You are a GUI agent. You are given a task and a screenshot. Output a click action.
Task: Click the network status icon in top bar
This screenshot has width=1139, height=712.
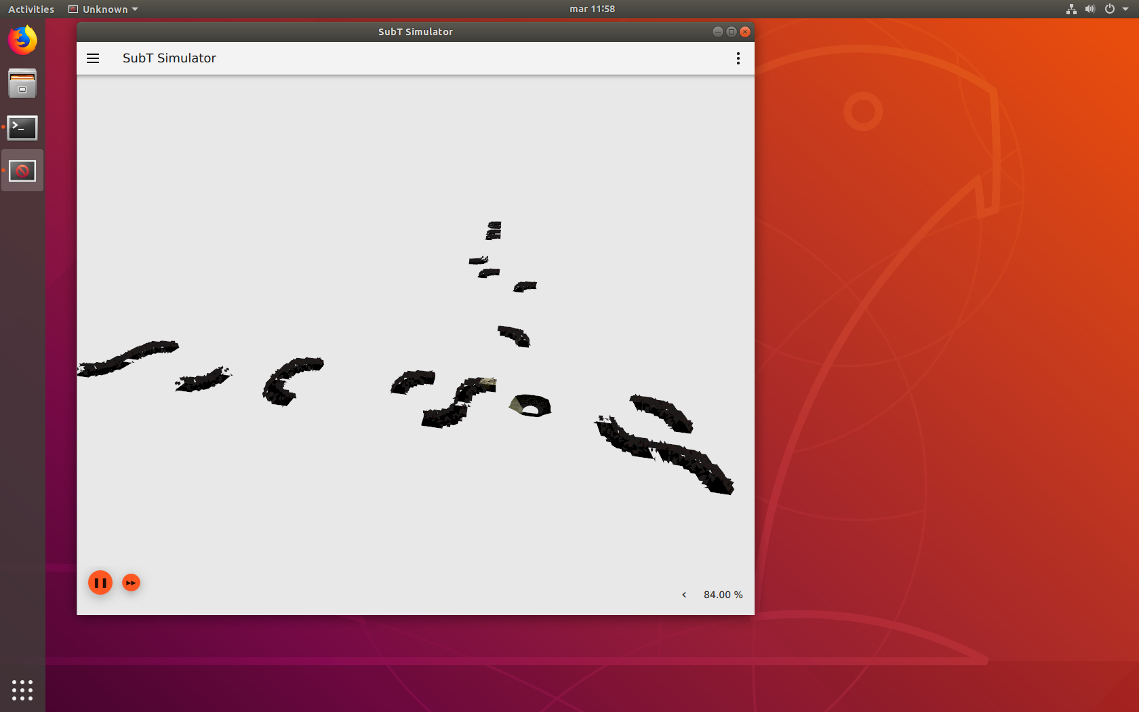1071,9
